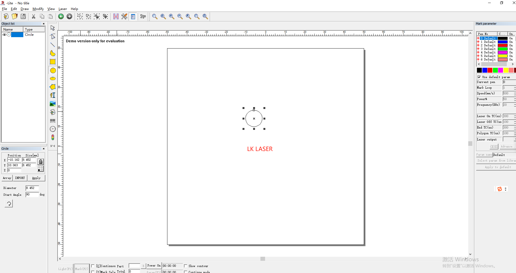Click the green undo arrow
Image resolution: width=516 pixels, height=273 pixels.
click(x=61, y=17)
